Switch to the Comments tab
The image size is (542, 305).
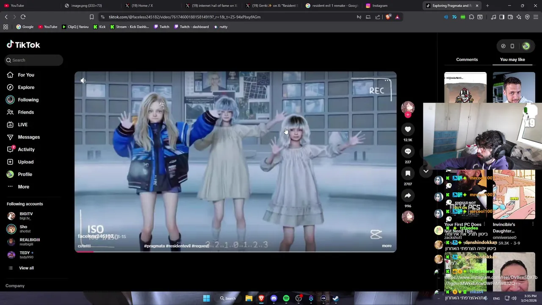pos(467,60)
